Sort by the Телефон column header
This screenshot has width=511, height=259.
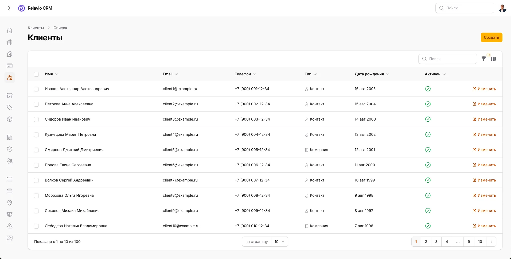245,74
